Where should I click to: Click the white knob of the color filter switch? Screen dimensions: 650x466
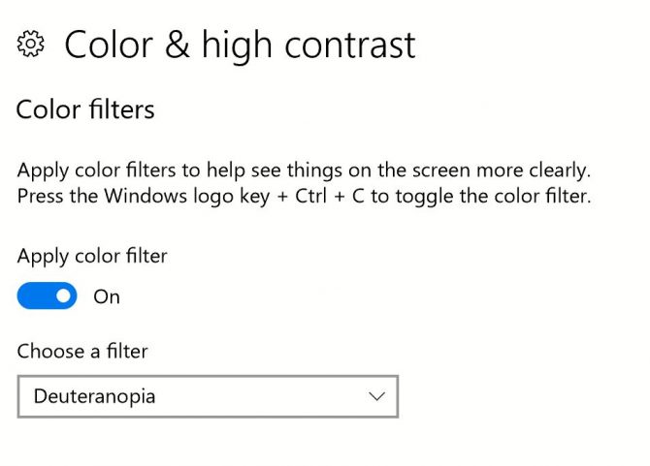pyautogui.click(x=63, y=296)
